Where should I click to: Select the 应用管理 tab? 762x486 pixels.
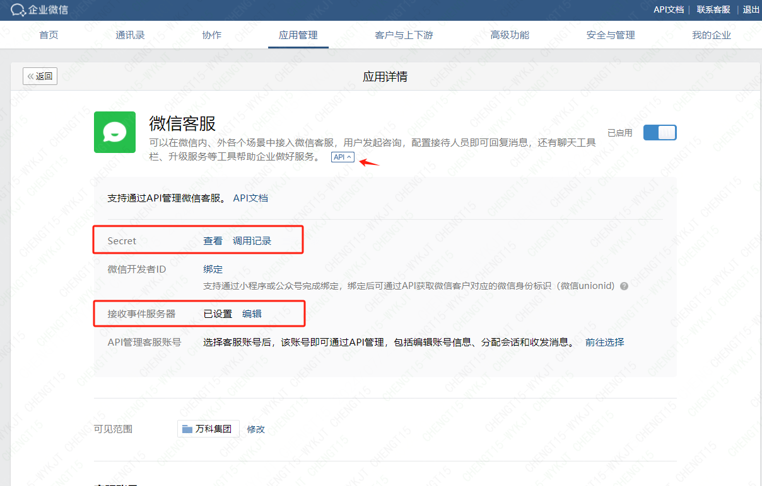pyautogui.click(x=298, y=35)
